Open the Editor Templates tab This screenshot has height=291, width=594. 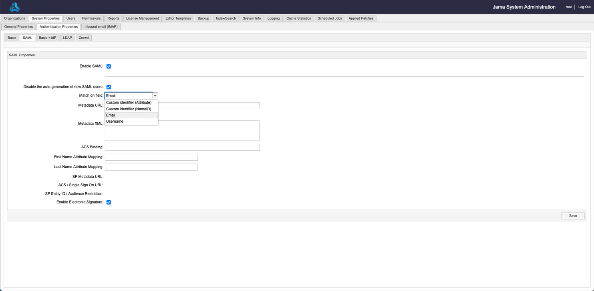coord(178,18)
